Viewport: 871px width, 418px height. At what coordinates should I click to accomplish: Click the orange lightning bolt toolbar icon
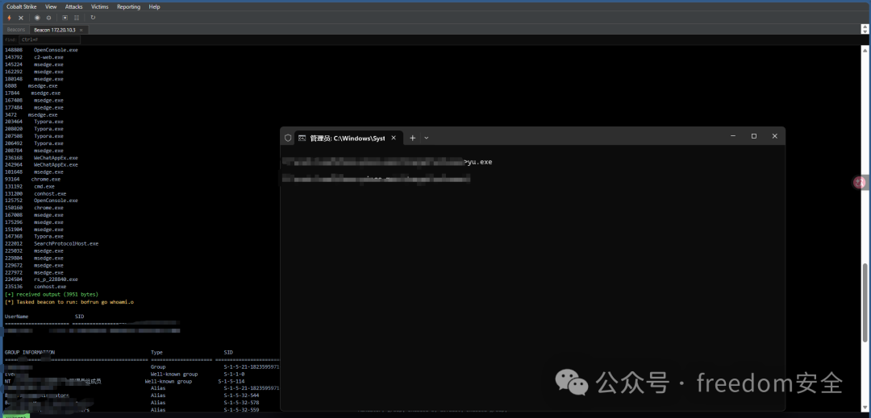click(9, 18)
